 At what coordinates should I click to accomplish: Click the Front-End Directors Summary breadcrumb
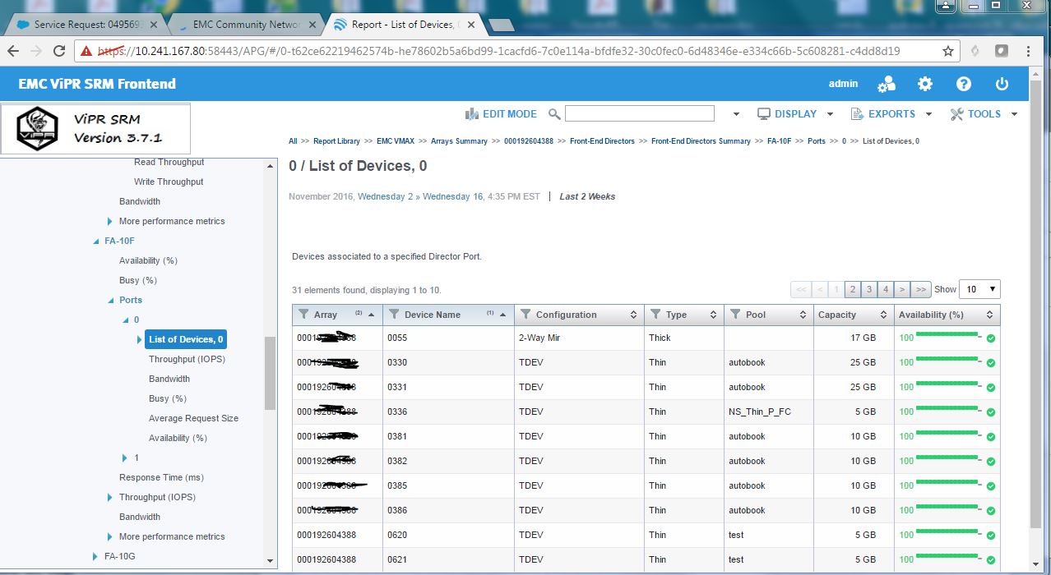(x=701, y=141)
